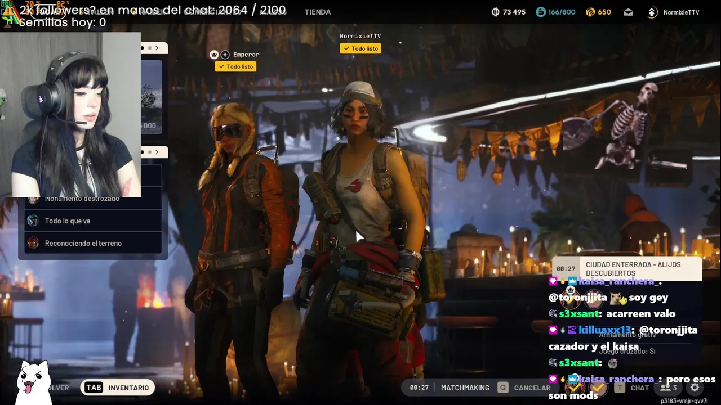Select the crown leader icon beside Emperor

[214, 55]
